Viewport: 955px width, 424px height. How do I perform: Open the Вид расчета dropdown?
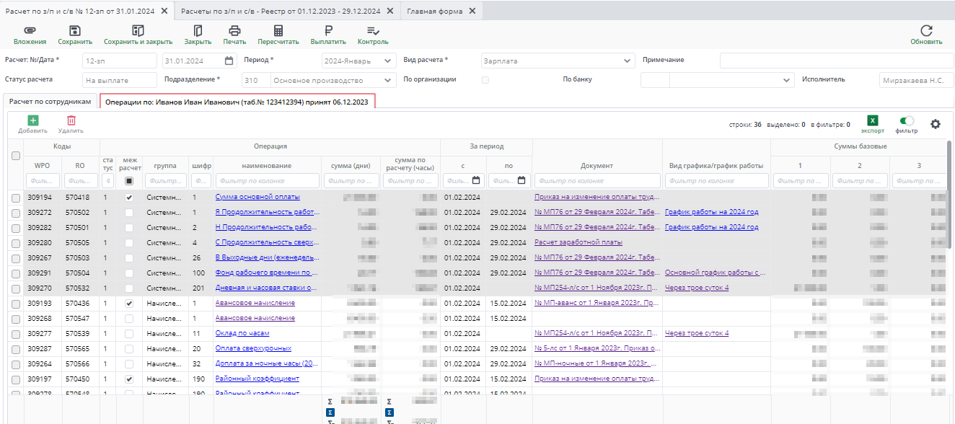(627, 61)
